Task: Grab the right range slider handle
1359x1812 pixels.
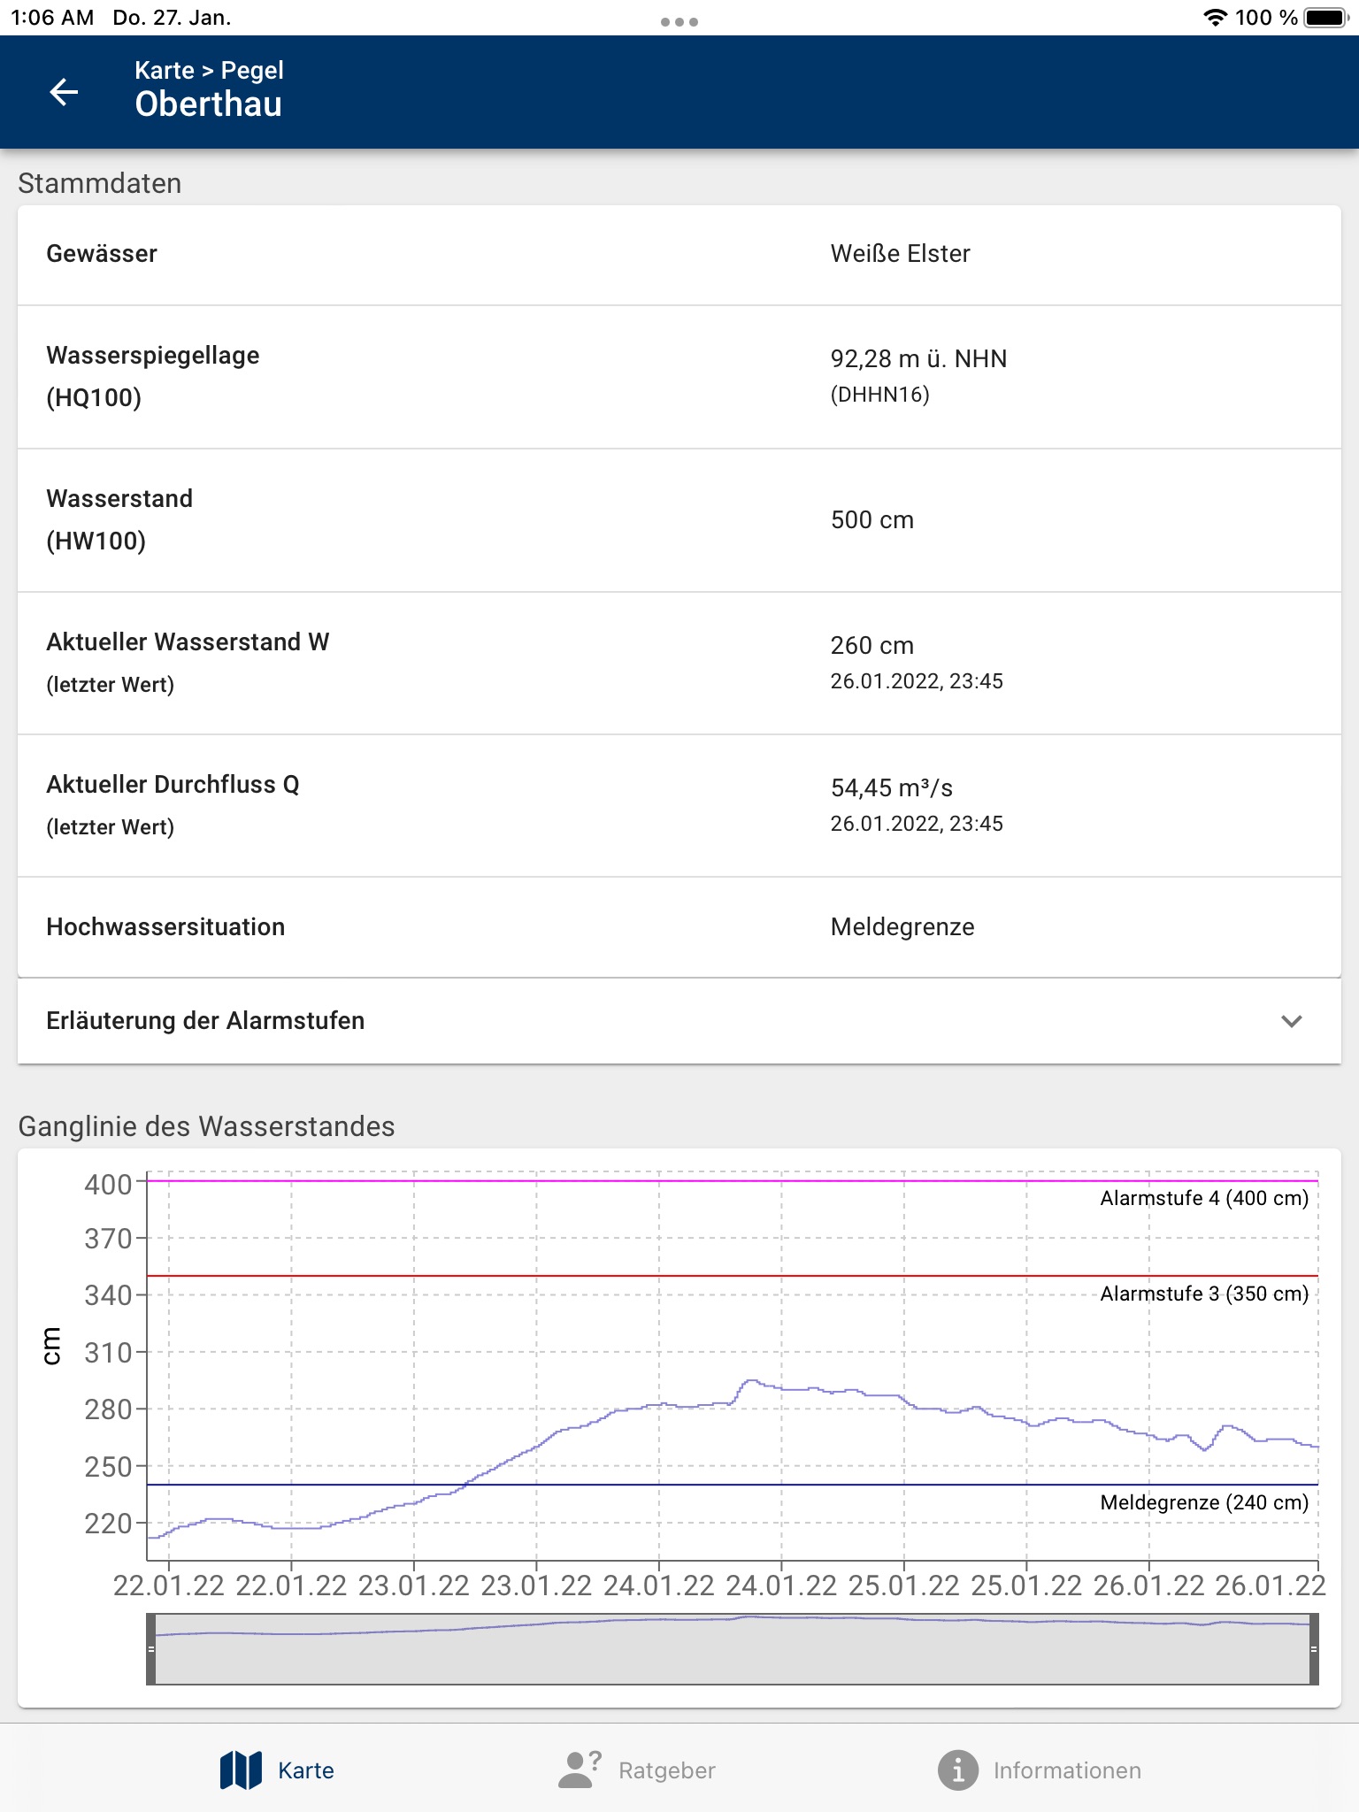Action: (x=1314, y=1649)
